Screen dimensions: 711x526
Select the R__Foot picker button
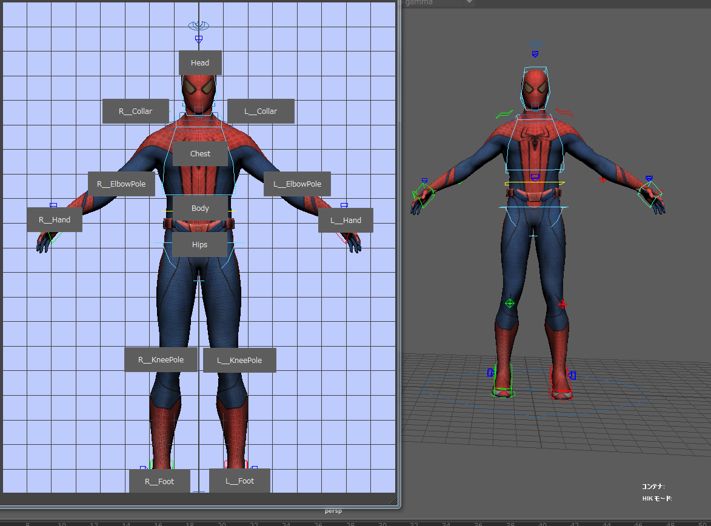(x=159, y=481)
